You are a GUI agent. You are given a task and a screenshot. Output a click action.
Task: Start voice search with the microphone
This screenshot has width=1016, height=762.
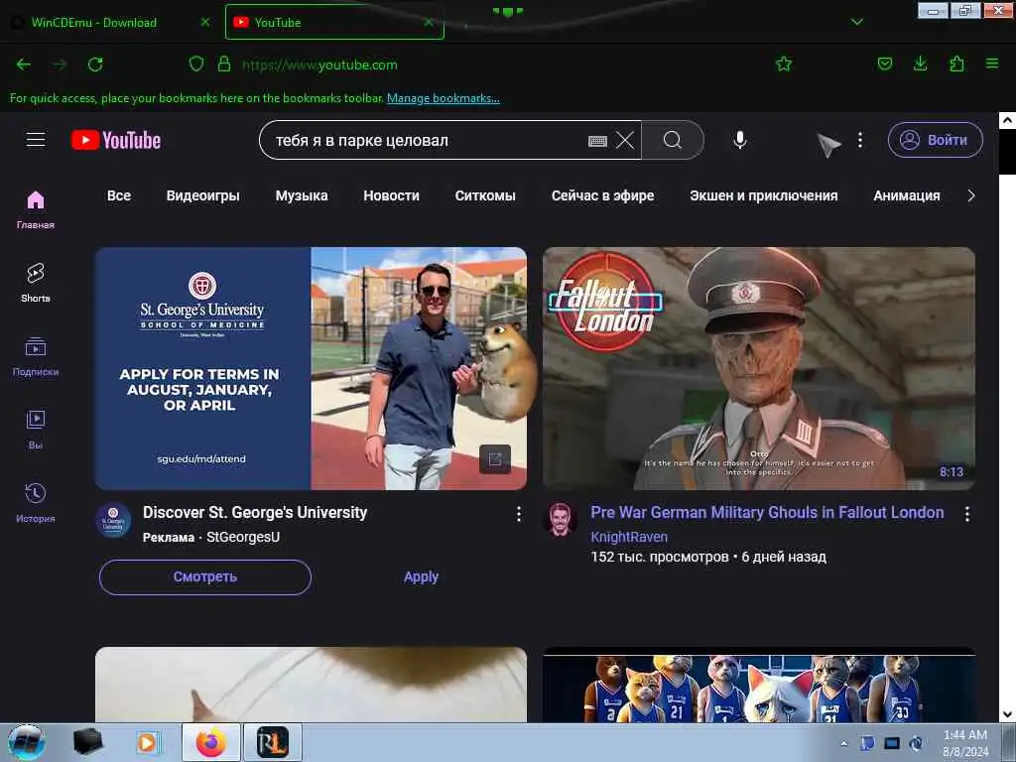click(x=740, y=140)
